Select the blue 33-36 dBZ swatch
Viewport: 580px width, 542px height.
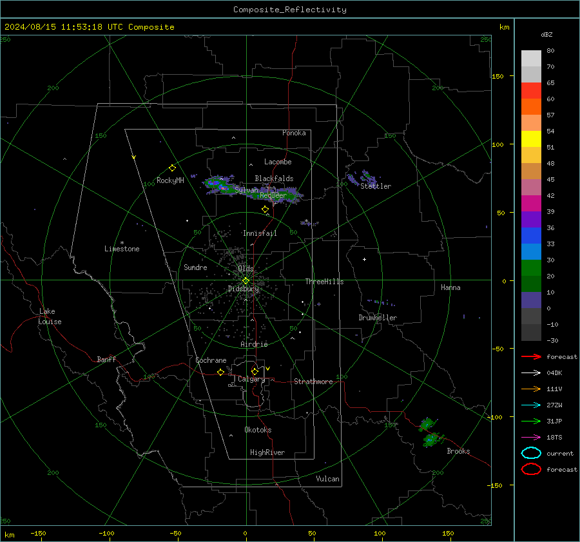point(531,236)
